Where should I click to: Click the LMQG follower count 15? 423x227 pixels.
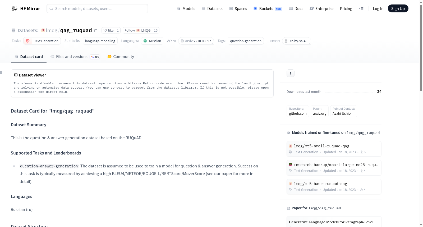(156, 31)
